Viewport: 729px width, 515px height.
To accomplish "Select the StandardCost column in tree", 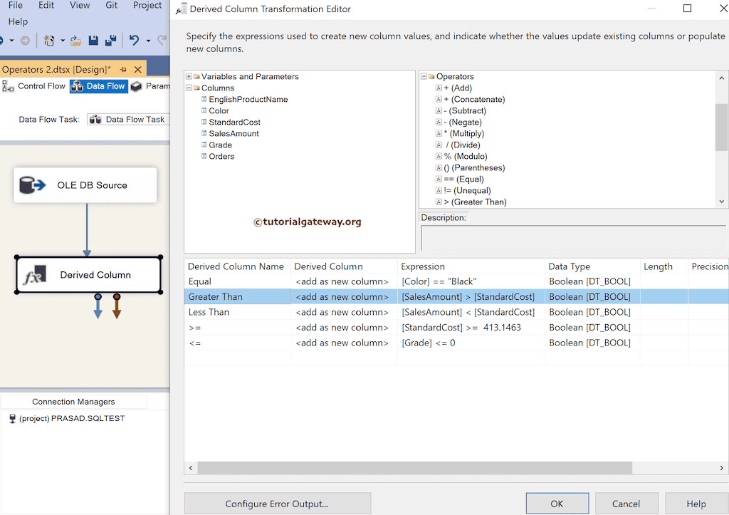I will coord(234,122).
